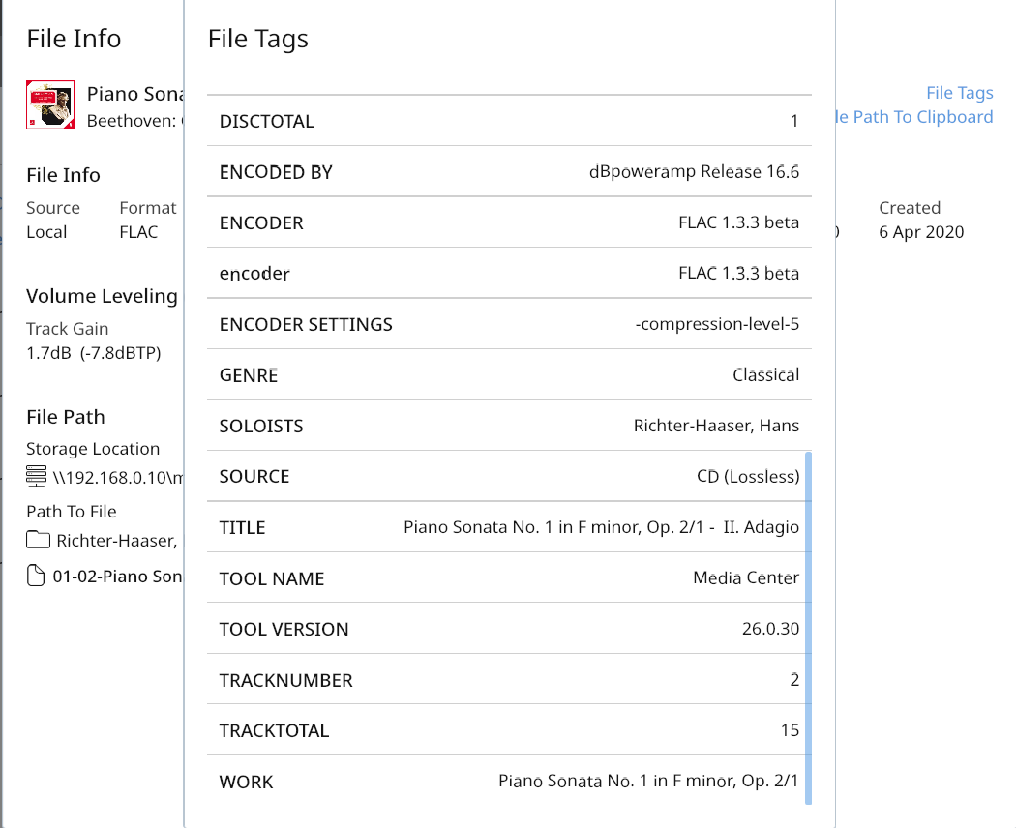Click the Created date 6 Apr 2020
Viewport: 1016px width, 828px height.
[x=921, y=232]
